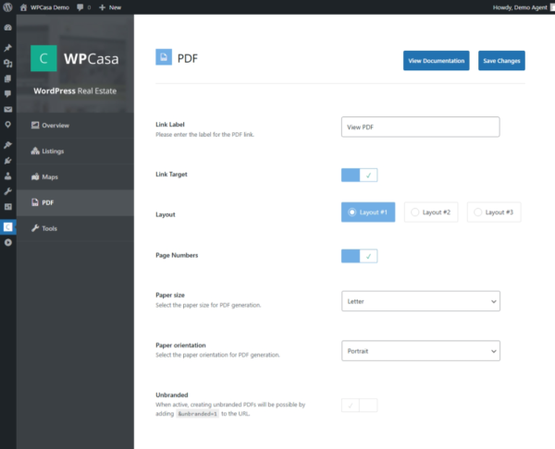Open the Paper size Letter dropdown
The height and width of the screenshot is (449, 555).
tap(421, 301)
